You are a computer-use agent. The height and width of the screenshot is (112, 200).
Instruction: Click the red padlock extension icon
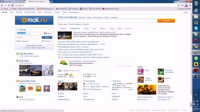186,5
